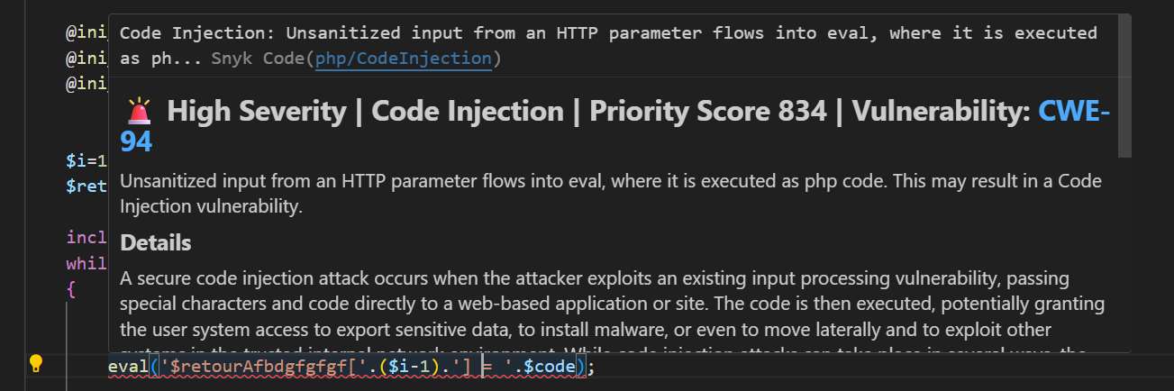Click the partially hidden incl statement

point(86,238)
